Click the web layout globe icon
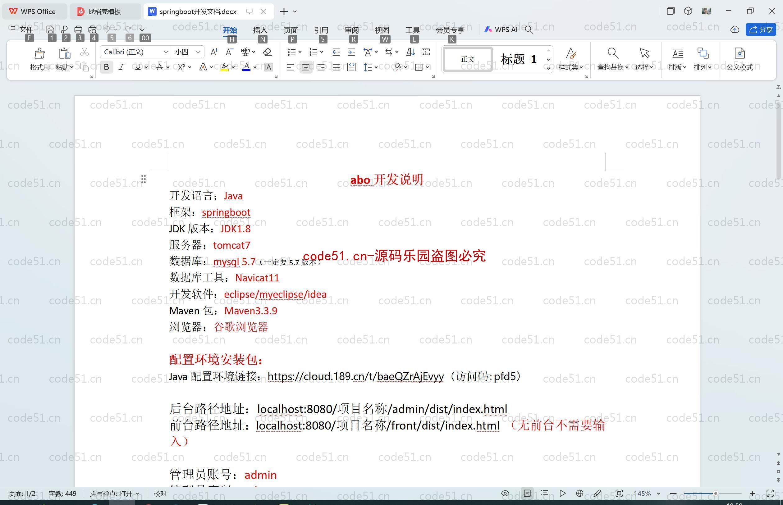The width and height of the screenshot is (783, 505). click(579, 493)
